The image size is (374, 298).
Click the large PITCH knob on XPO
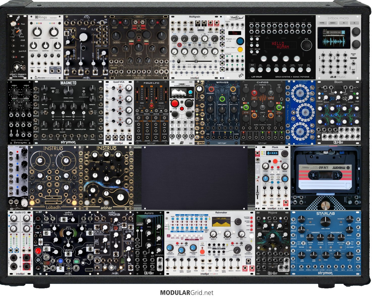coord(83,37)
